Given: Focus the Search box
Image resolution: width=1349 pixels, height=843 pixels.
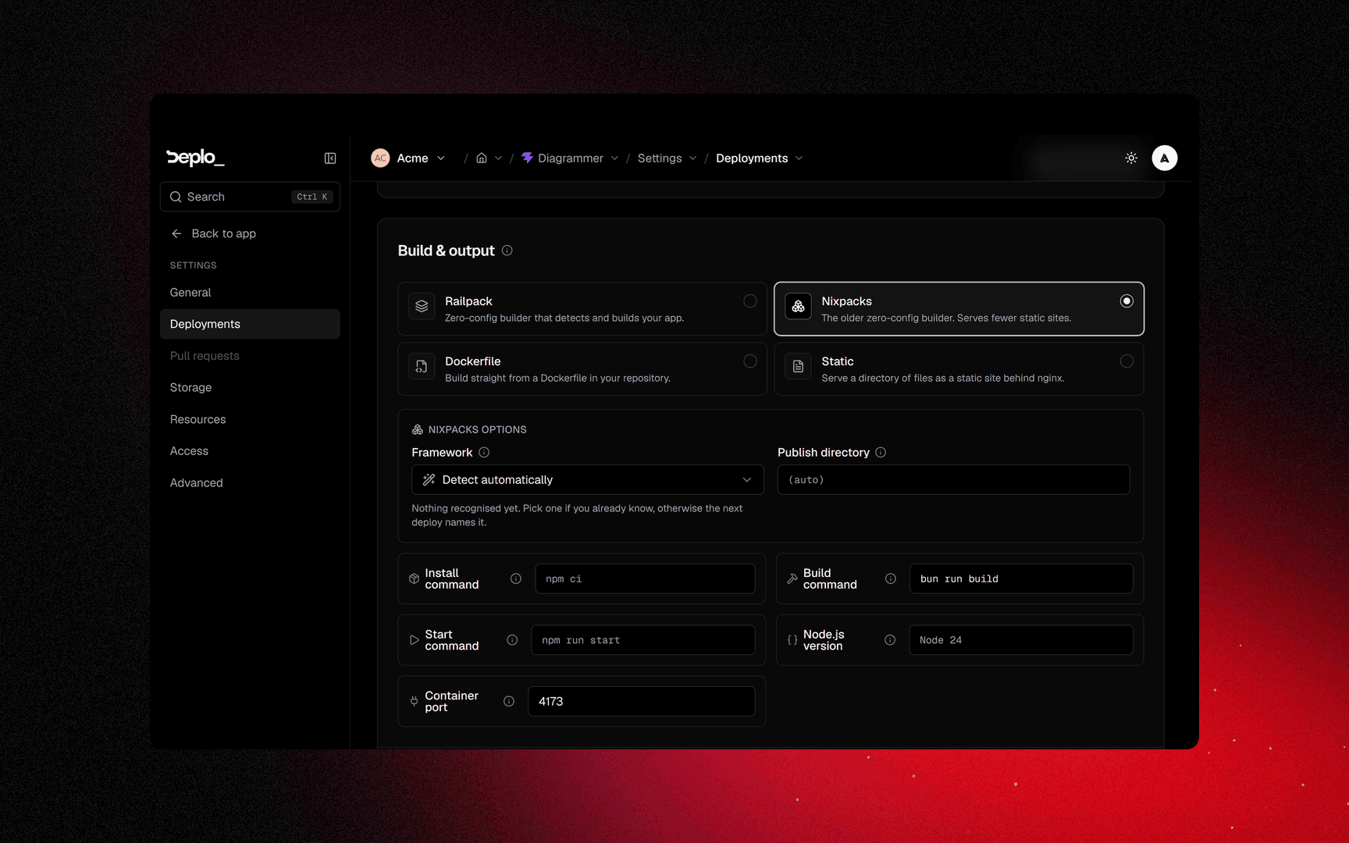Looking at the screenshot, I should tap(250, 197).
